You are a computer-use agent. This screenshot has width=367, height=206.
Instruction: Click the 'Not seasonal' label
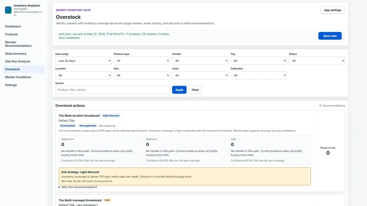click(x=107, y=125)
